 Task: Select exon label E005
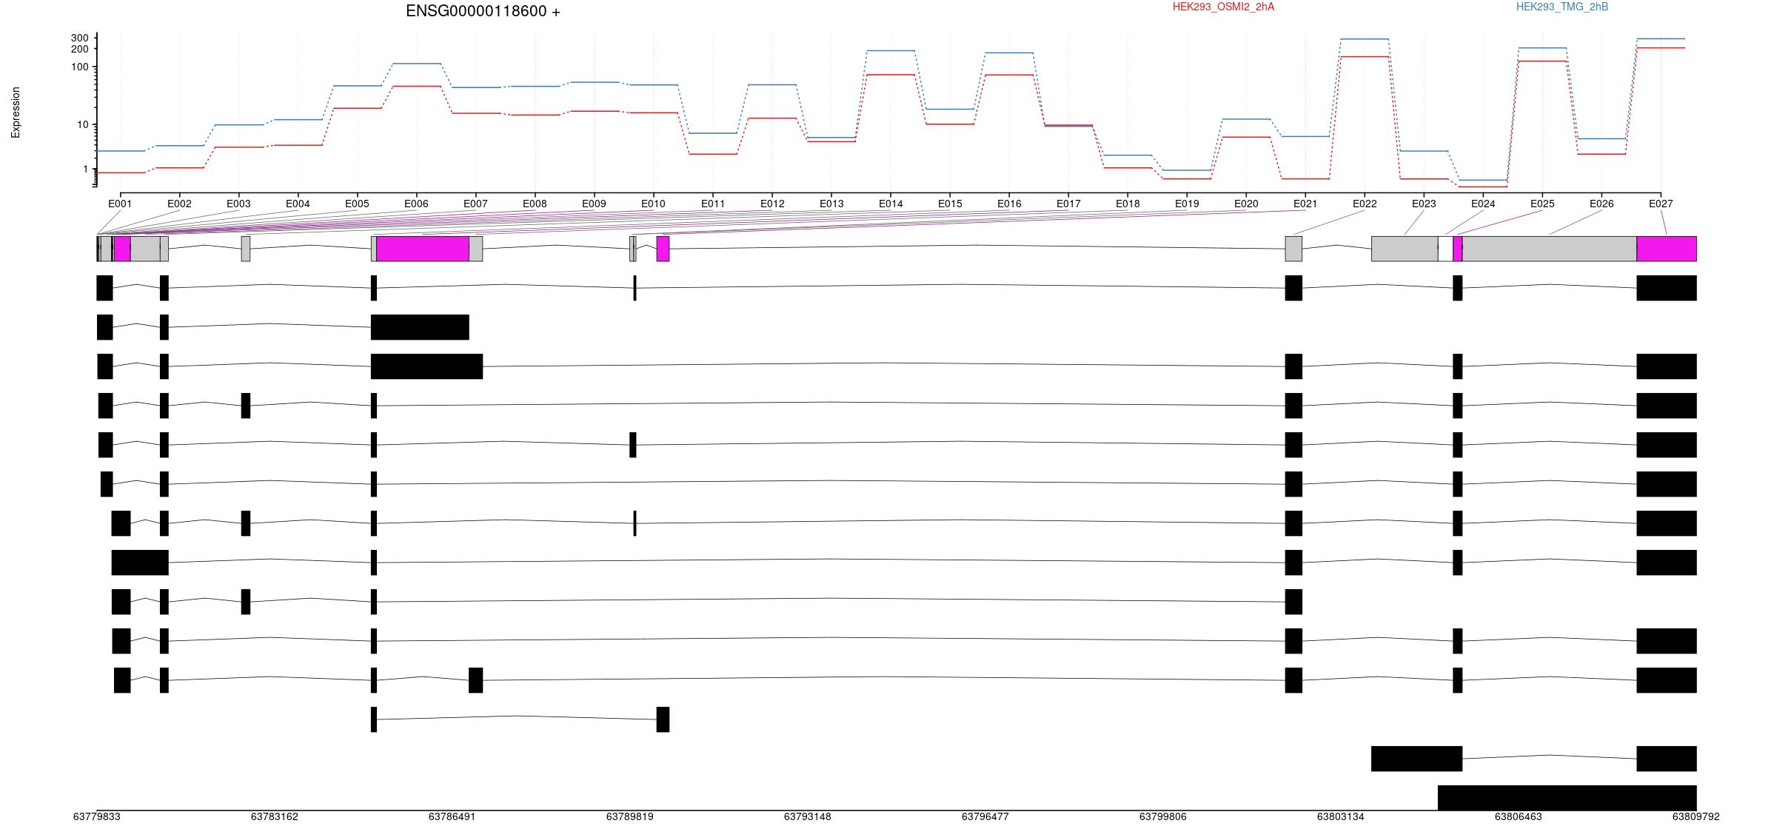pyautogui.click(x=357, y=204)
